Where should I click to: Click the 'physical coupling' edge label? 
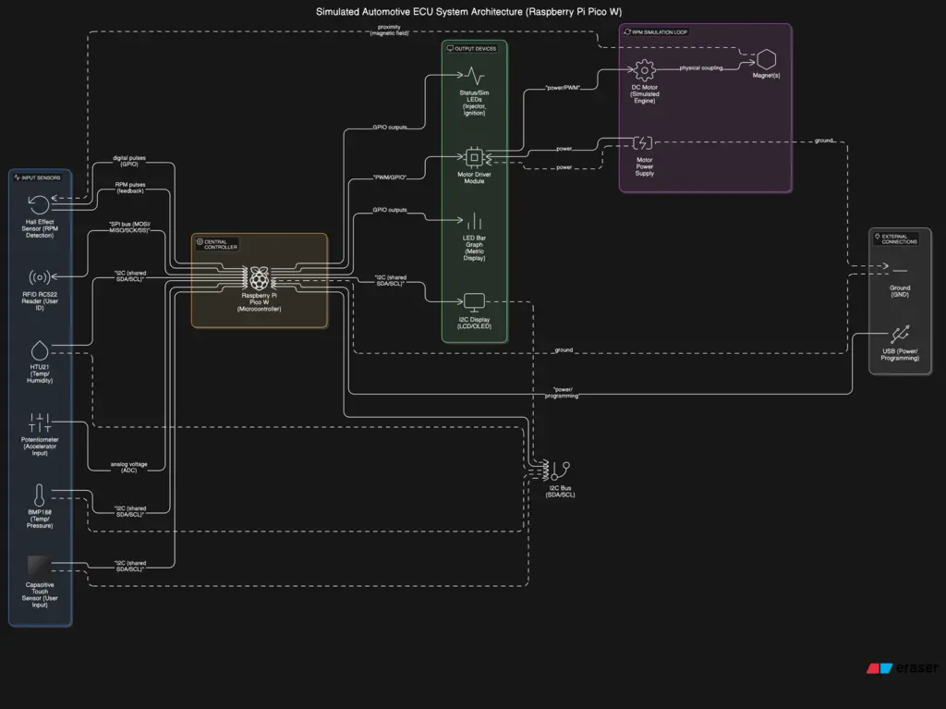(701, 67)
